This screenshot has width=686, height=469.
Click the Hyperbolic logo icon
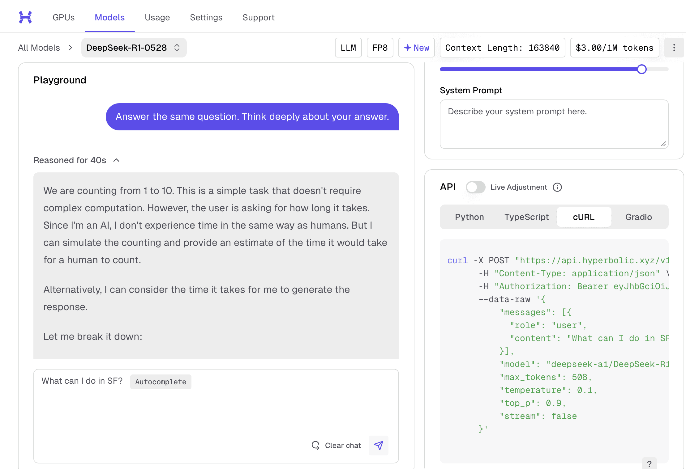point(25,17)
